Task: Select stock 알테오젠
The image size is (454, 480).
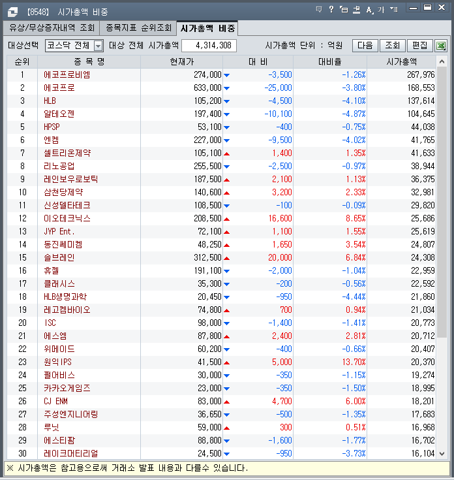Action: [x=59, y=114]
